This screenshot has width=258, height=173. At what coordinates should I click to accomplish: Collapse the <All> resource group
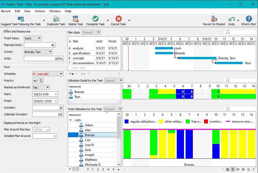click(x=70, y=120)
